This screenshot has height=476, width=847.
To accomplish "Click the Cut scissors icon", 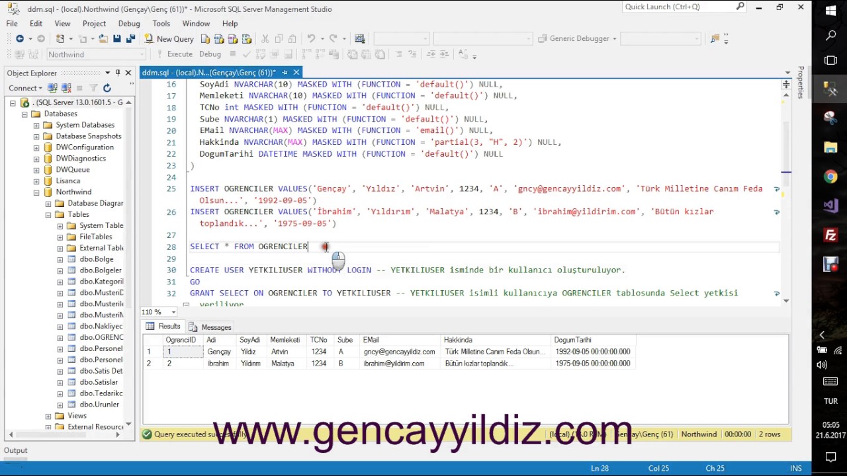I will (x=265, y=39).
